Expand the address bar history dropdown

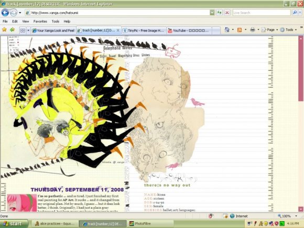click(212, 13)
